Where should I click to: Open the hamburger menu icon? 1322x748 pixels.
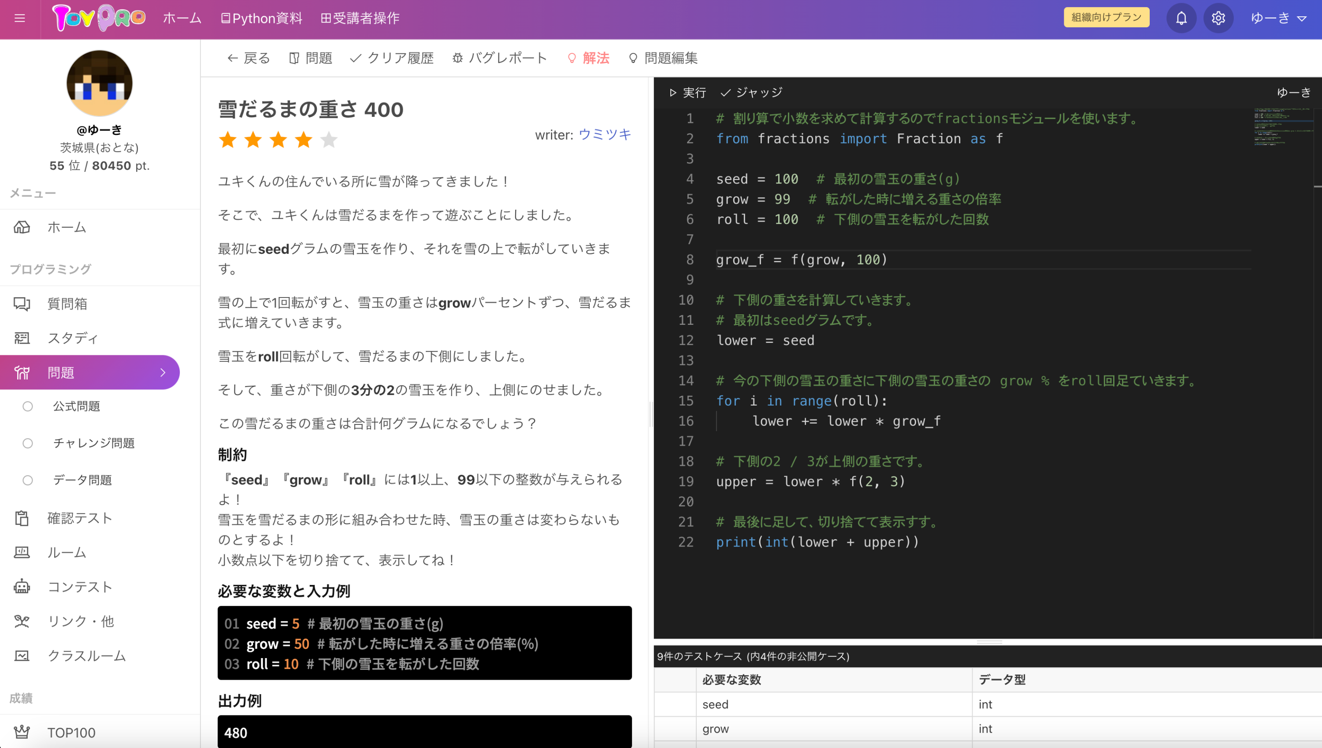tap(19, 19)
